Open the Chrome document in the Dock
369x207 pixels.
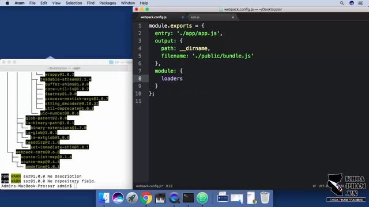[251, 198]
